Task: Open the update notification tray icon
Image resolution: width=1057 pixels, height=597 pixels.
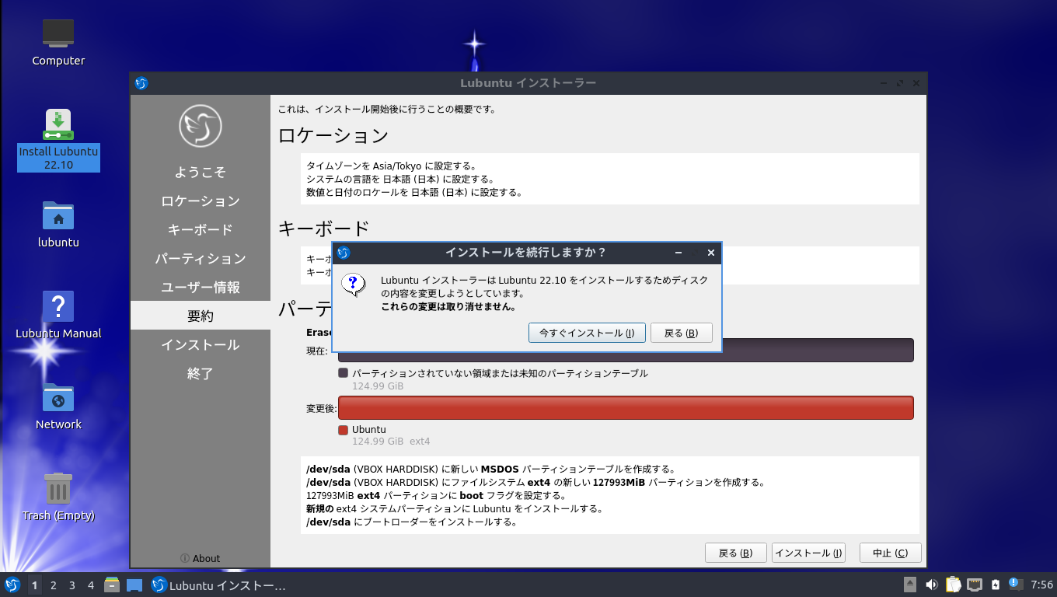Action: 1014,584
